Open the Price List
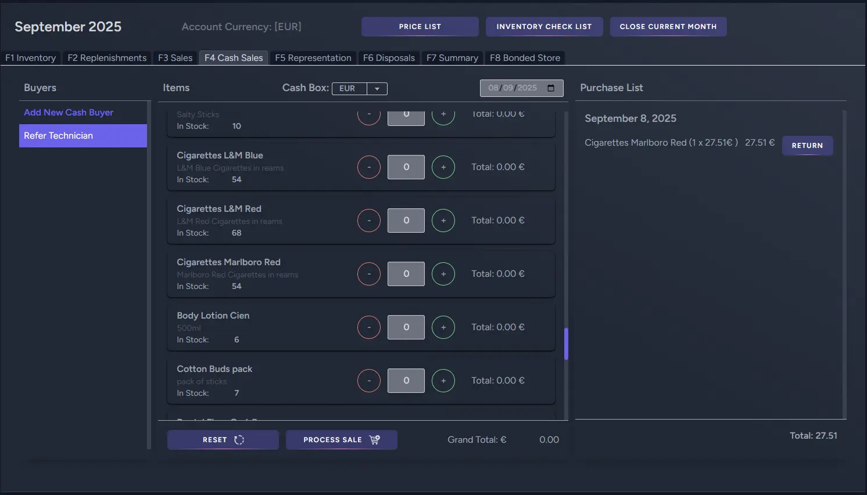This screenshot has width=867, height=495. point(420,27)
